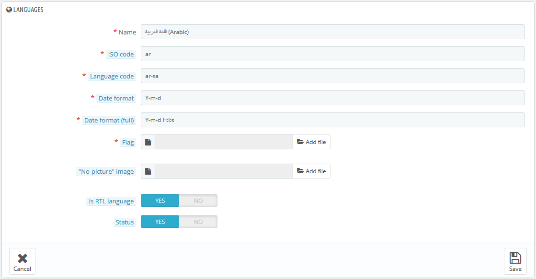Click the Date format (full) field

point(332,120)
